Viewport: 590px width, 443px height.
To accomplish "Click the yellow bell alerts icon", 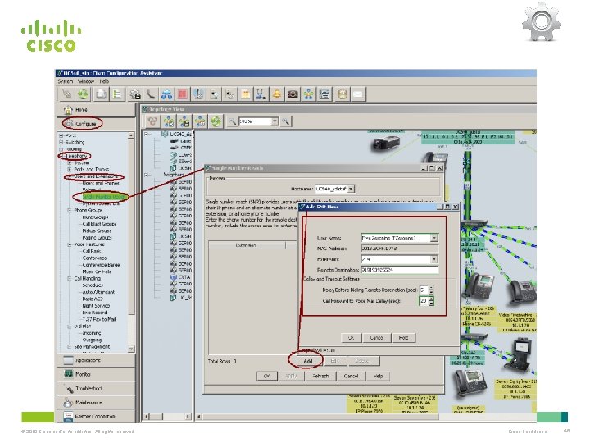I will [277, 94].
